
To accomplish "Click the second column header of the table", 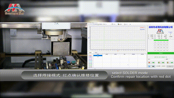I will click(x=107, y=54).
